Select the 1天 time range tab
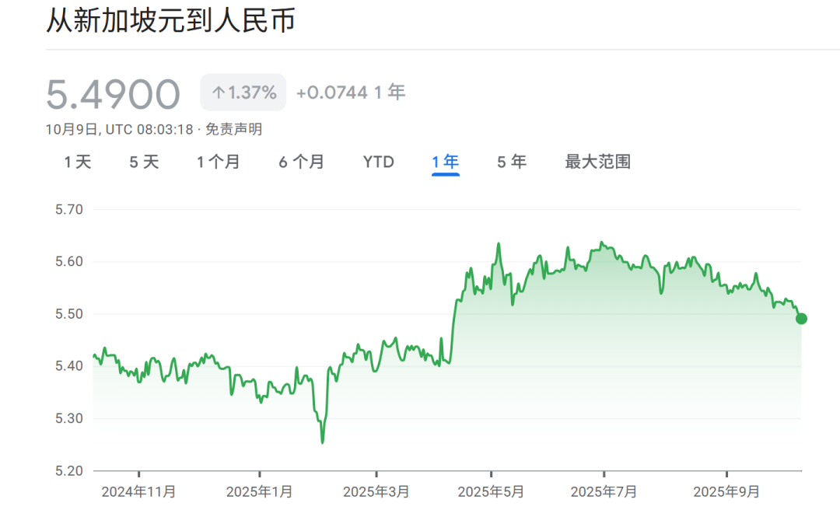Screen dimensions: 840x510 [77, 162]
